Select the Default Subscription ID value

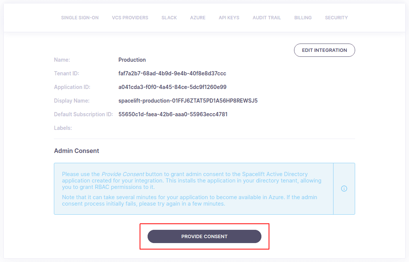click(x=173, y=114)
